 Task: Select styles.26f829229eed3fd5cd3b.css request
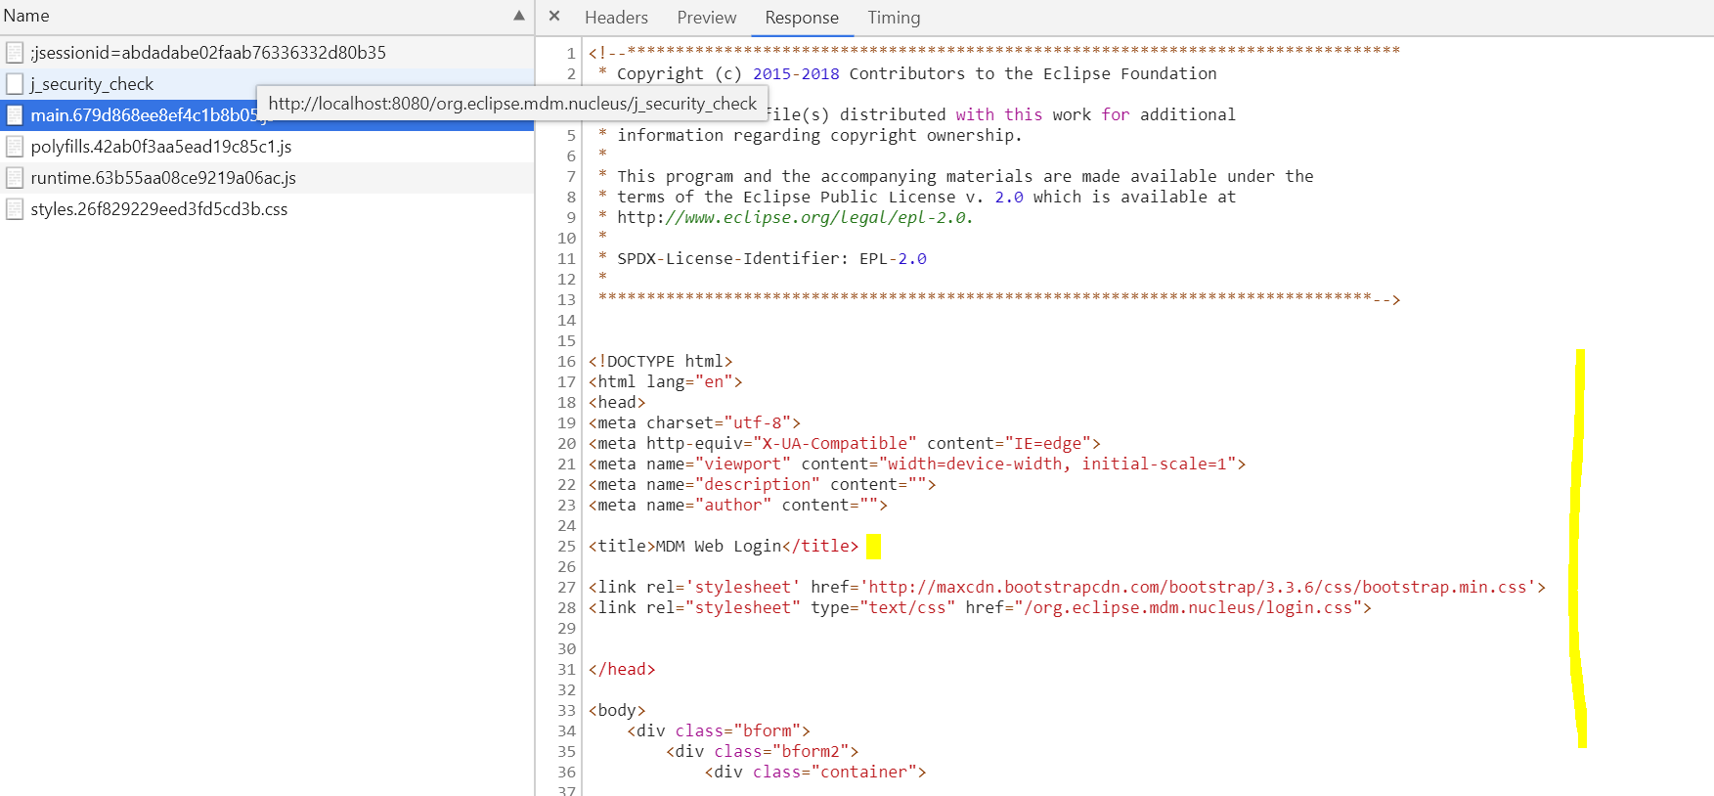click(159, 209)
